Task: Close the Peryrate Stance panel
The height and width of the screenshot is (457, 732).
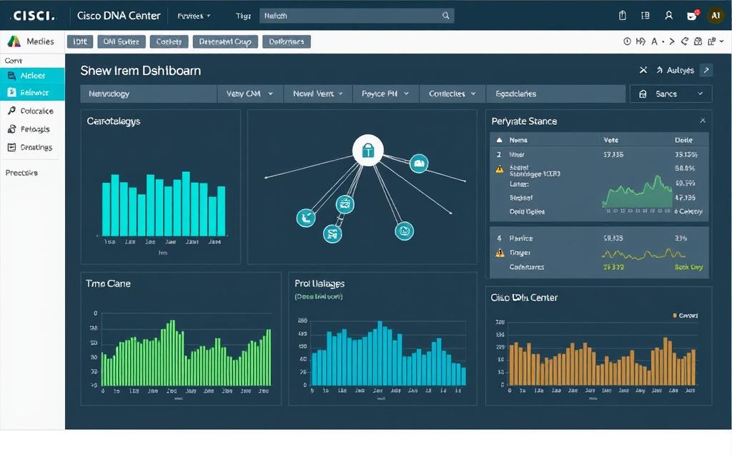Action: pos(703,120)
